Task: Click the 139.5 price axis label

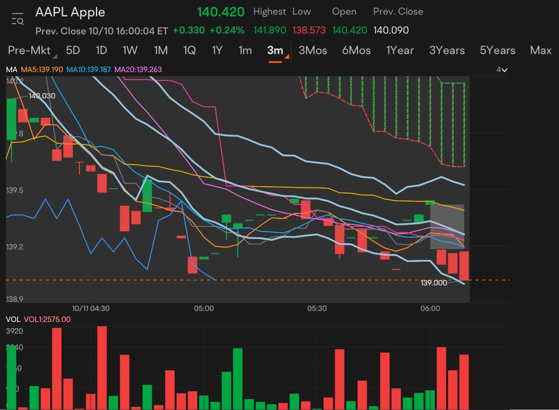Action: [x=15, y=190]
